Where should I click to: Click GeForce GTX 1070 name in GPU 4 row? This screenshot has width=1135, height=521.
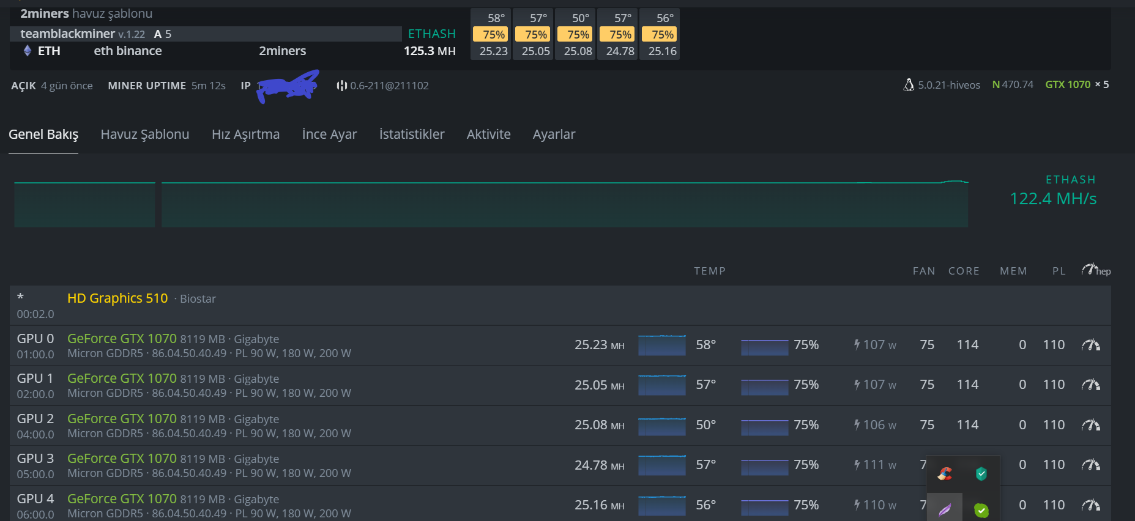point(122,499)
